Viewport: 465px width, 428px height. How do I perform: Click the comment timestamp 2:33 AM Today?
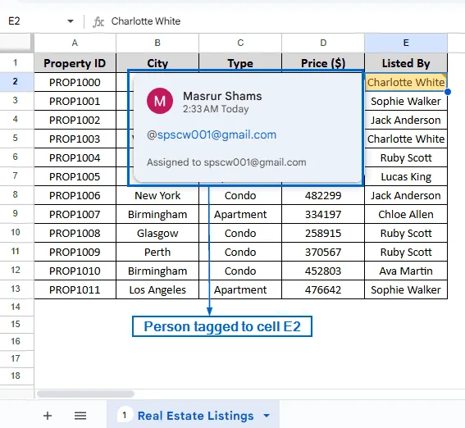(216, 109)
